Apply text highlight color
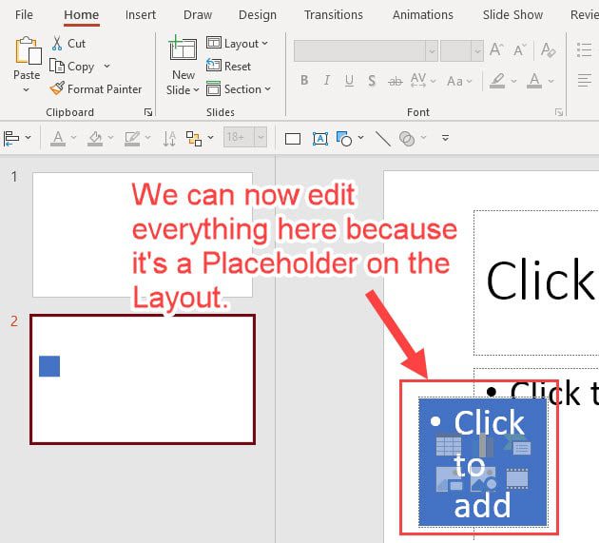Image resolution: width=599 pixels, height=543 pixels. [497, 81]
